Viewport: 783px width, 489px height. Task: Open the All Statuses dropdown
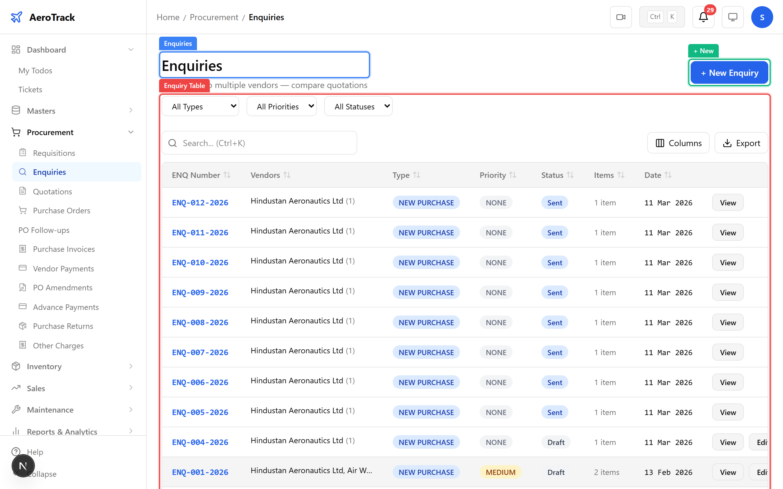(x=358, y=106)
